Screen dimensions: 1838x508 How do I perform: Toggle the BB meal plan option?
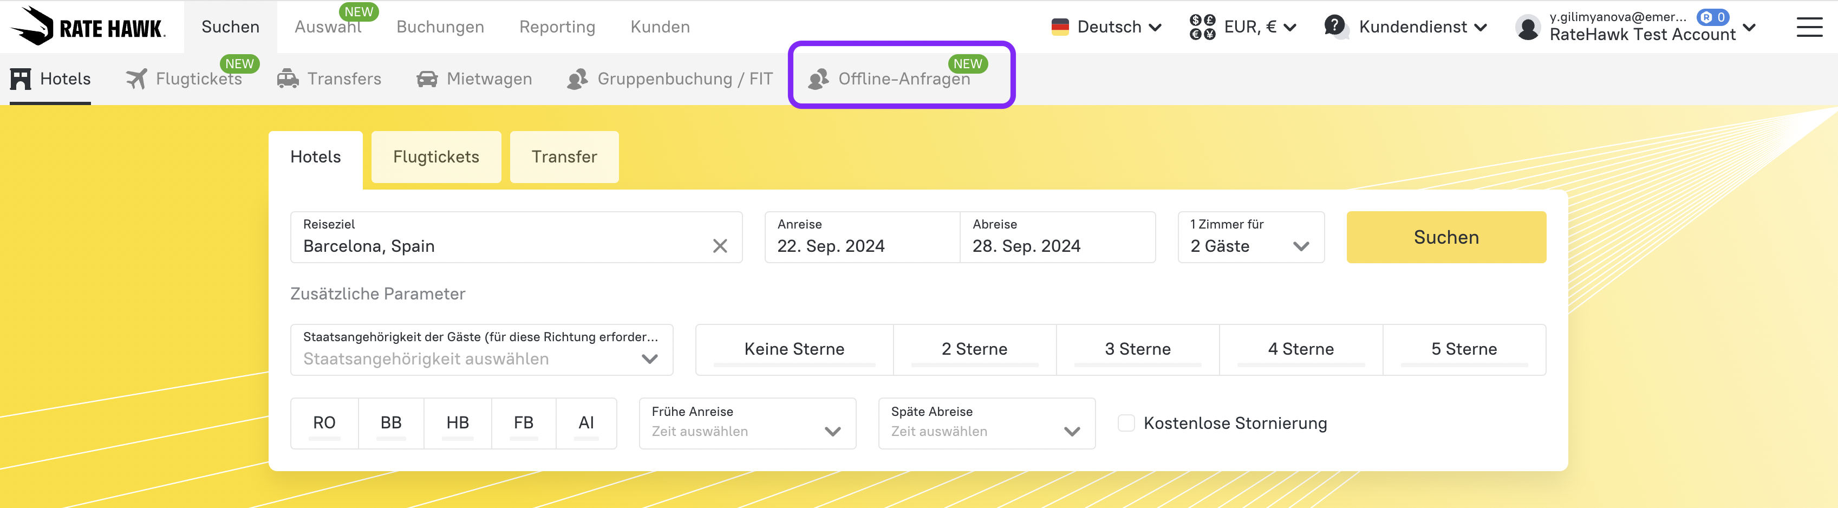[x=390, y=422]
